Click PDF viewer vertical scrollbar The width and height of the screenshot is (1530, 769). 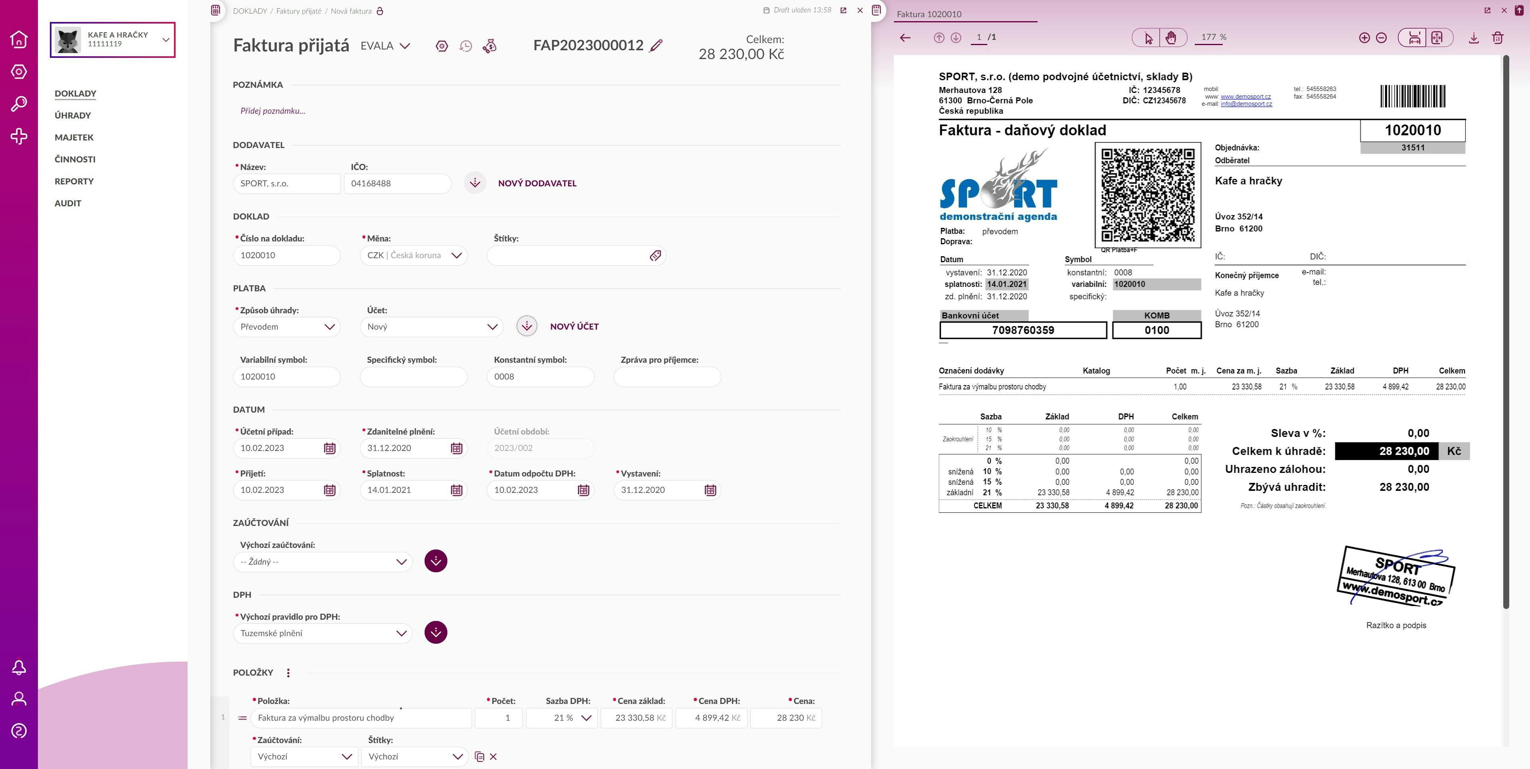pyautogui.click(x=1506, y=331)
